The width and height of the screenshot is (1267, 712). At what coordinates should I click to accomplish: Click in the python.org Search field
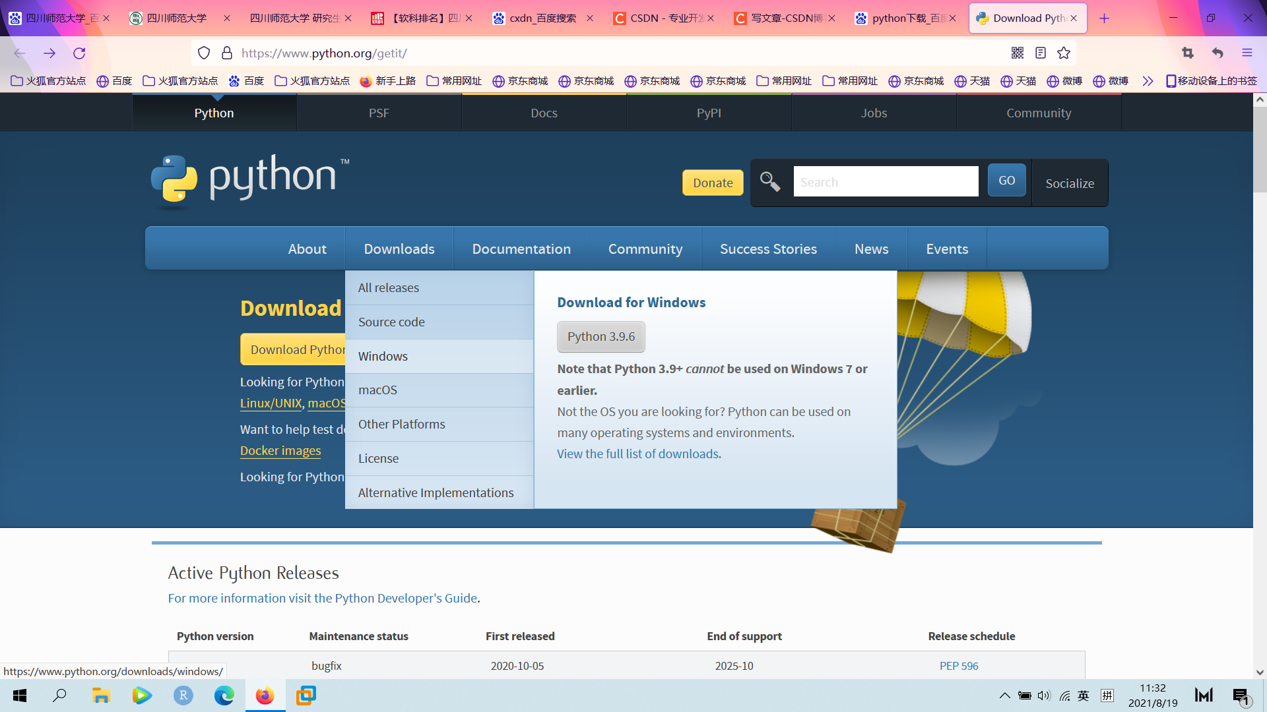pyautogui.click(x=886, y=182)
